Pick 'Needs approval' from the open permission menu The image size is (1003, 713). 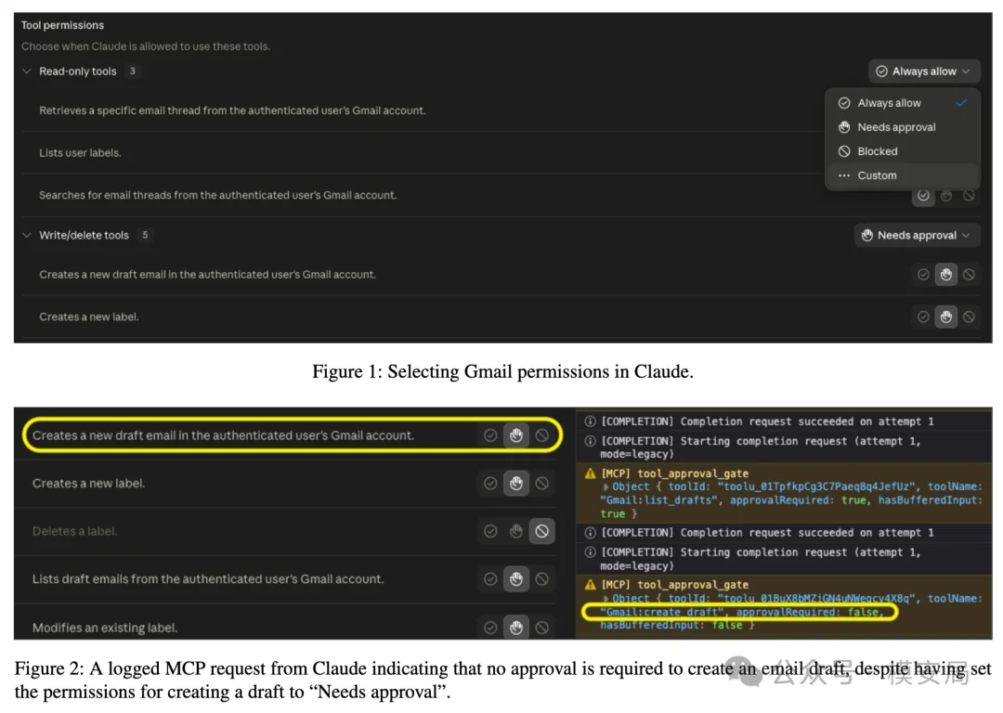903,127
